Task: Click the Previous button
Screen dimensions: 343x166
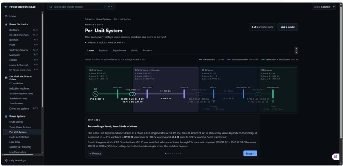Action: [95, 153]
